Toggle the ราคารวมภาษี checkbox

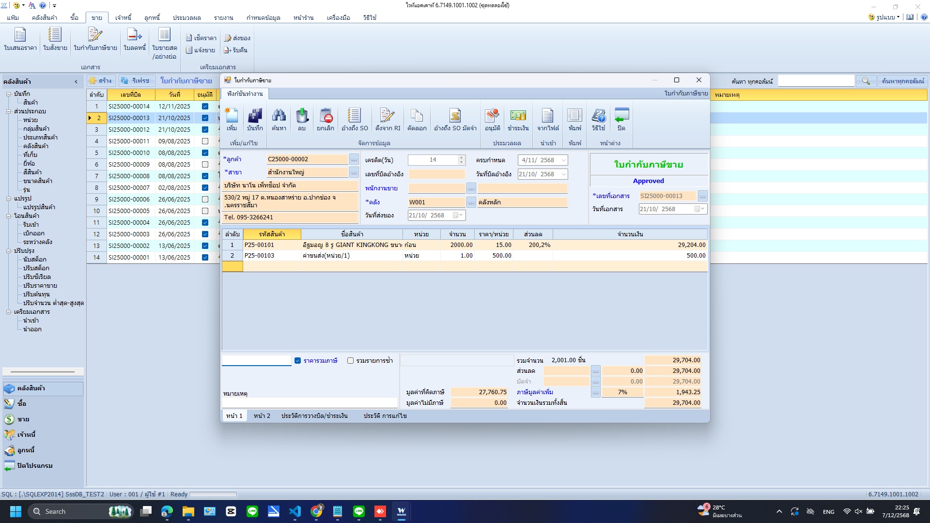[298, 361]
